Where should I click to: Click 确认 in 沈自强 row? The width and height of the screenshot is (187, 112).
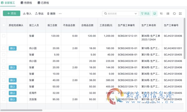pyautogui.click(x=13, y=99)
